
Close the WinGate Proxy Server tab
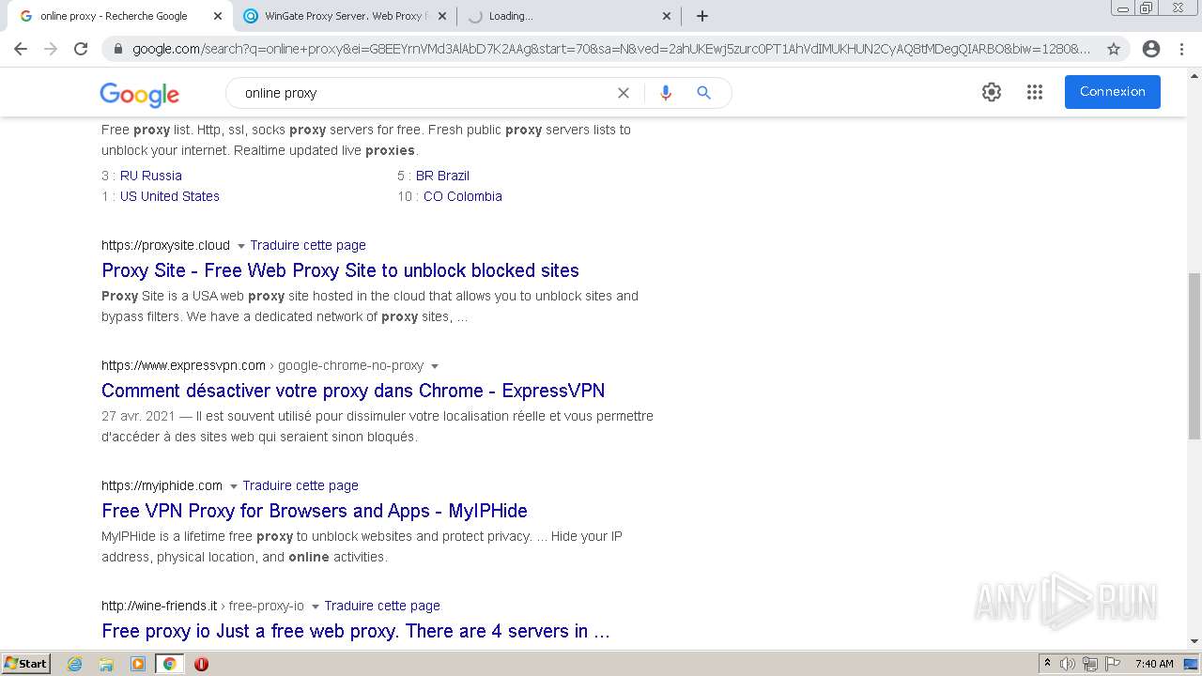tap(442, 16)
